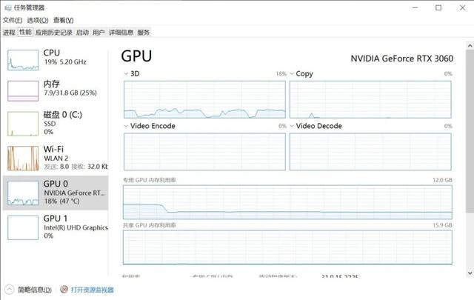
Task: Click the Task Manager title bar icon
Action: pyautogui.click(x=7, y=7)
